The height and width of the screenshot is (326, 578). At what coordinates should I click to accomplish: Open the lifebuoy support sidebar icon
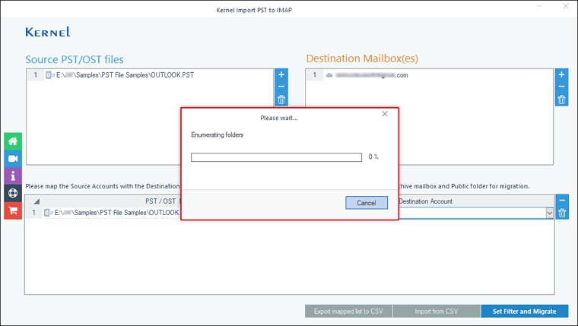(13, 193)
